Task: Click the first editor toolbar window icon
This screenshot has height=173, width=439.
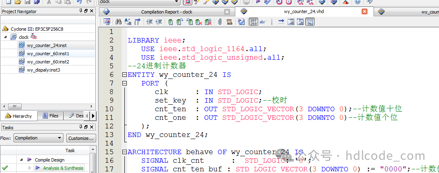Action: click(106, 22)
